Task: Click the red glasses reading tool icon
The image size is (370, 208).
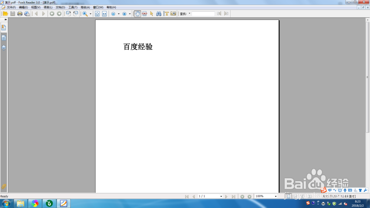Action: click(x=144, y=14)
